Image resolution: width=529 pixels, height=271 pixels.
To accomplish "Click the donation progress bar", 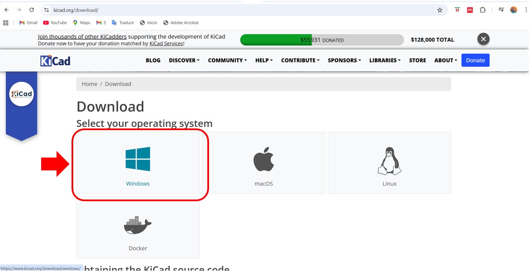I will pyautogui.click(x=322, y=40).
